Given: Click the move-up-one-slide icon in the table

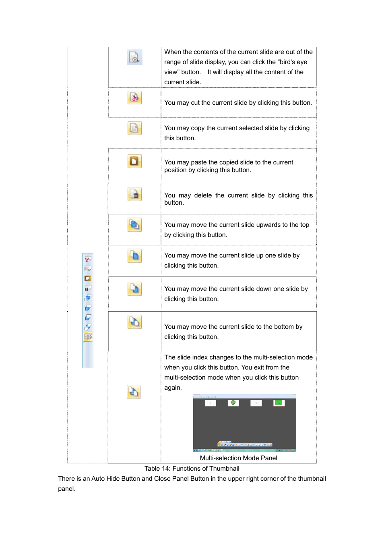Looking at the screenshot, I should [134, 255].
